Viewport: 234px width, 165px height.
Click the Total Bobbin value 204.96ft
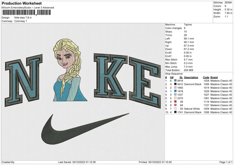pos(188,70)
